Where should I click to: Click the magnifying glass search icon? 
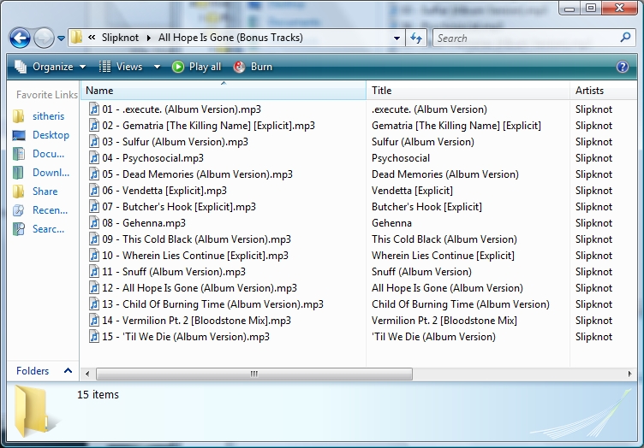tap(625, 38)
